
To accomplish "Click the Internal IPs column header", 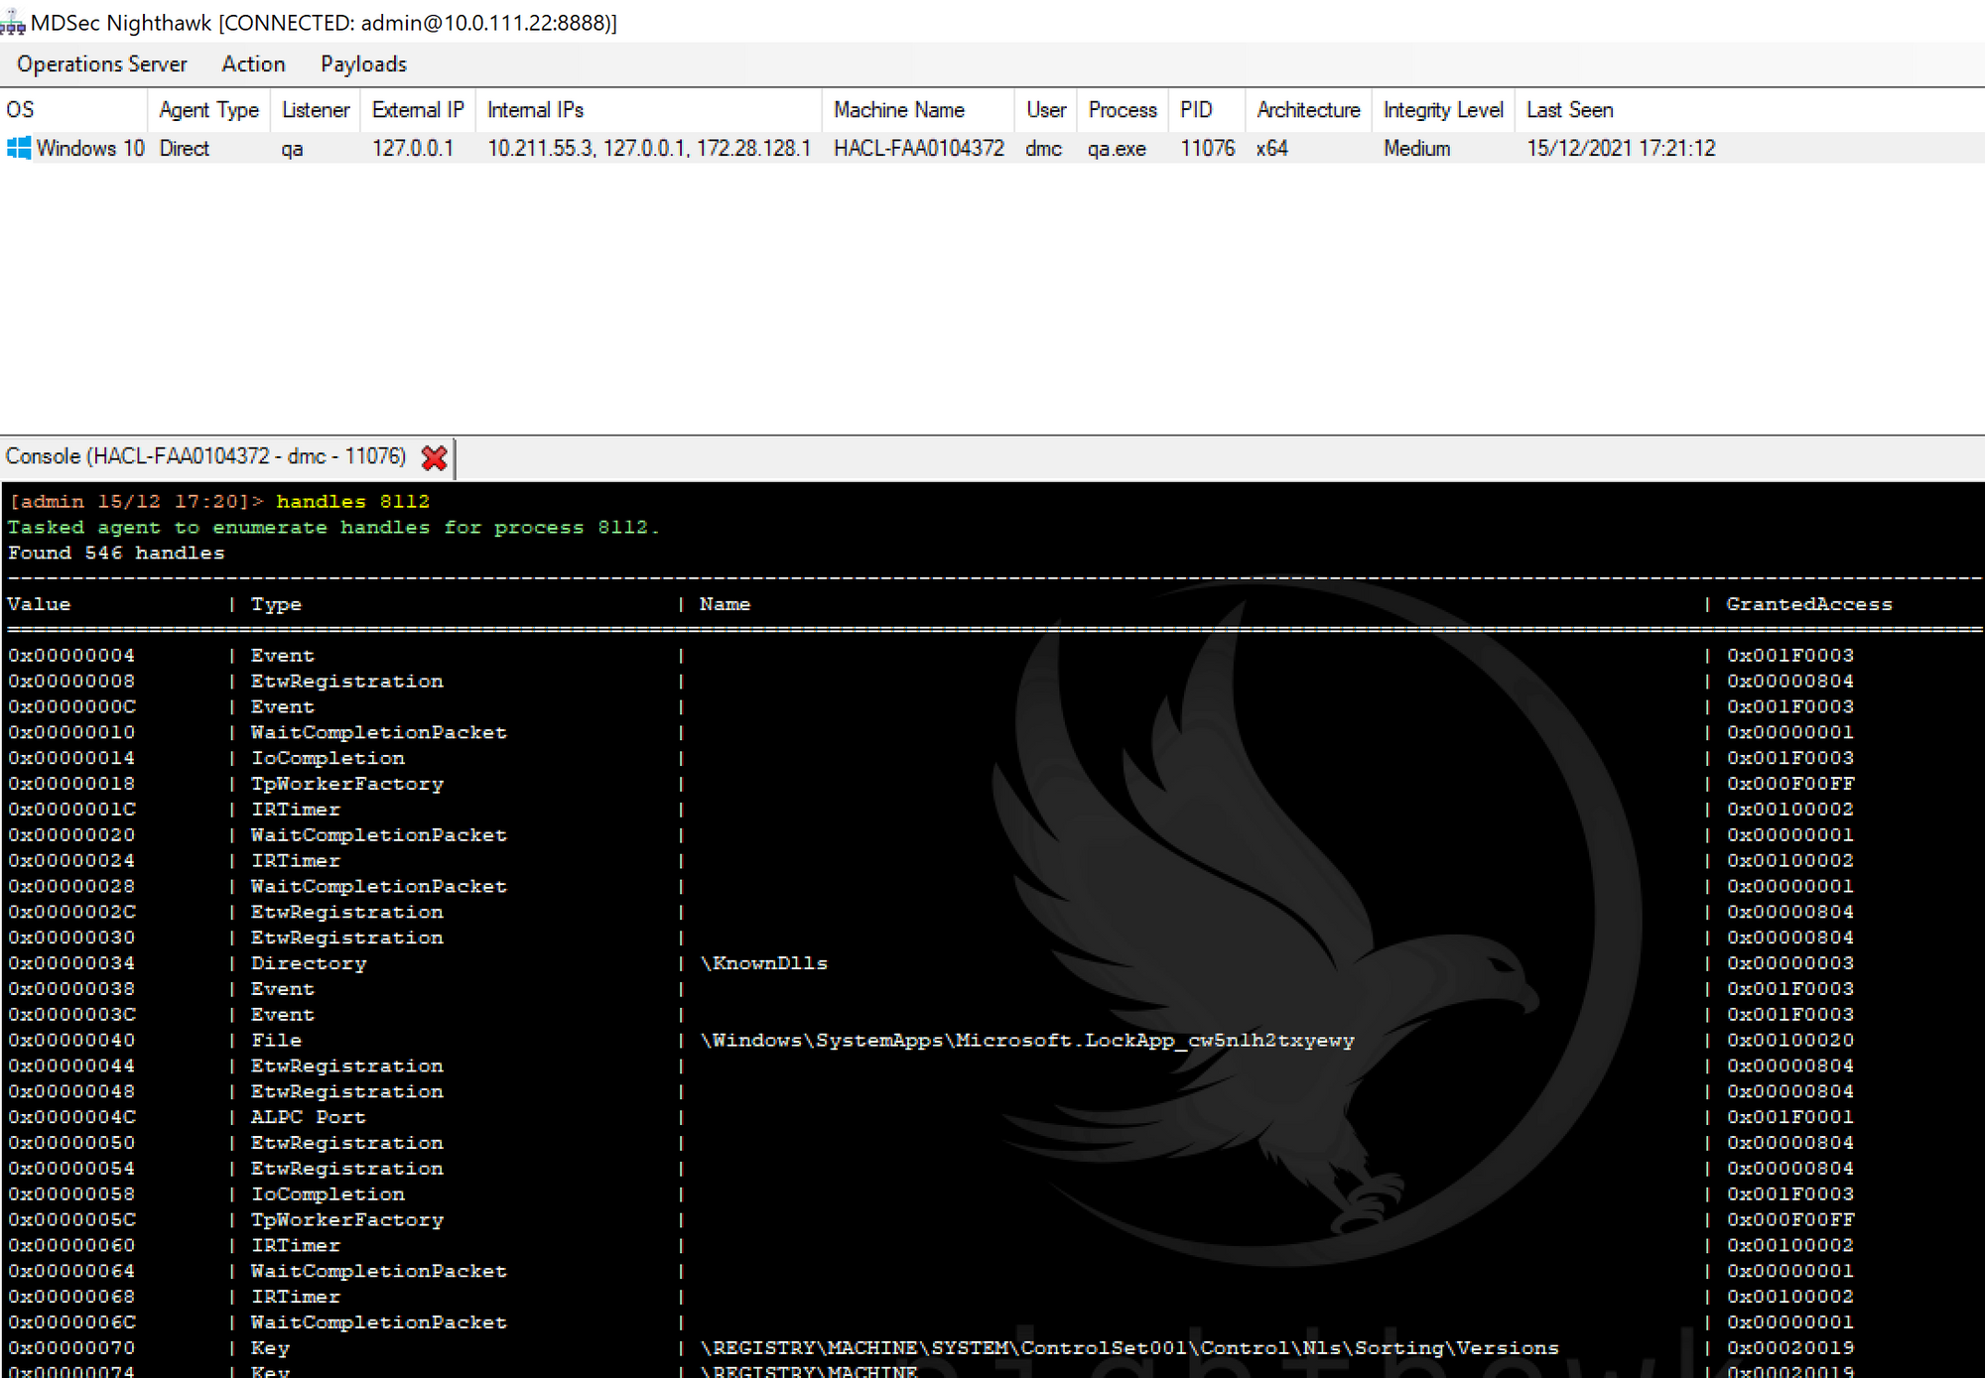I will point(536,109).
